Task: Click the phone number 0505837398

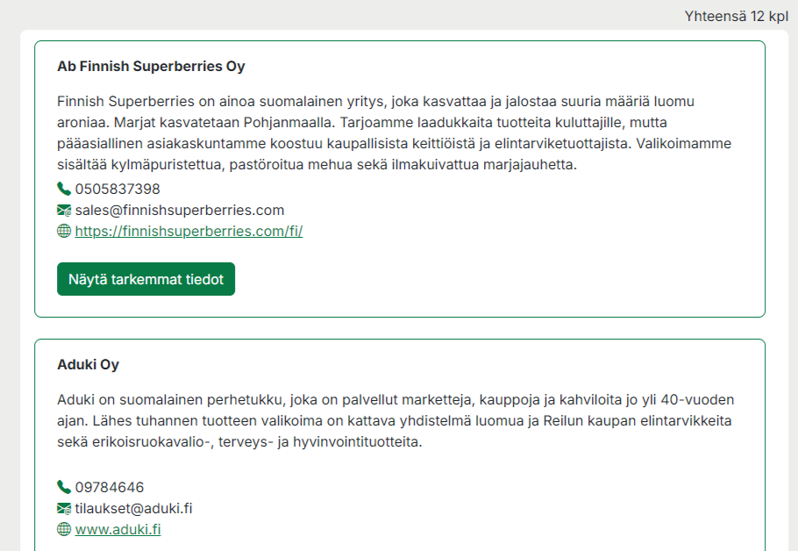Action: (x=118, y=189)
